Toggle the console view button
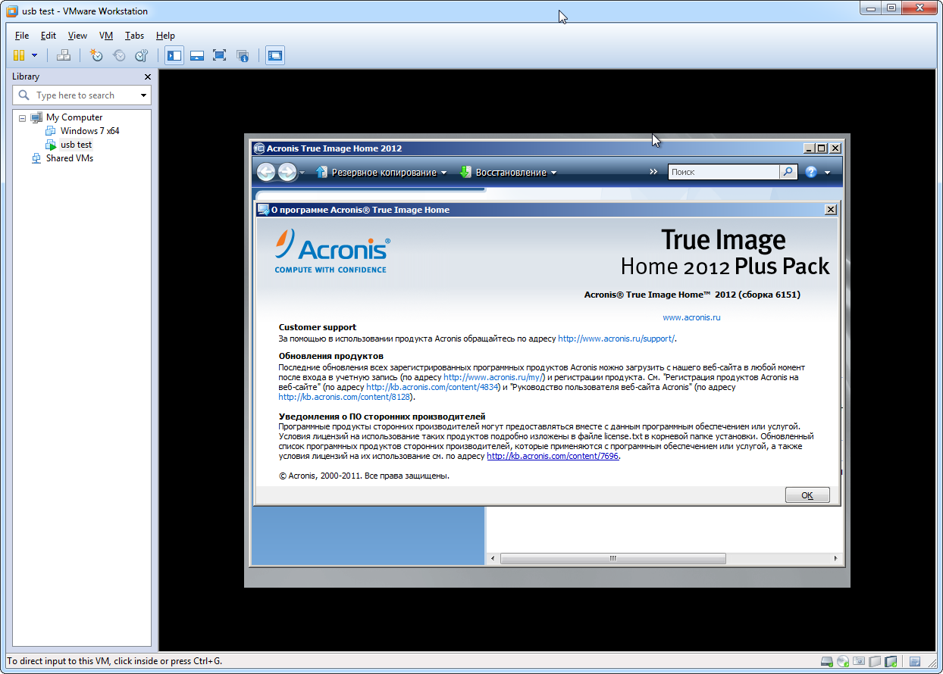 pos(275,55)
